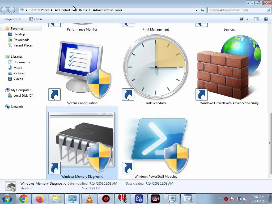This screenshot has width=272, height=204.
Task: Click the Size 1.23 KB value
Action: [94, 188]
